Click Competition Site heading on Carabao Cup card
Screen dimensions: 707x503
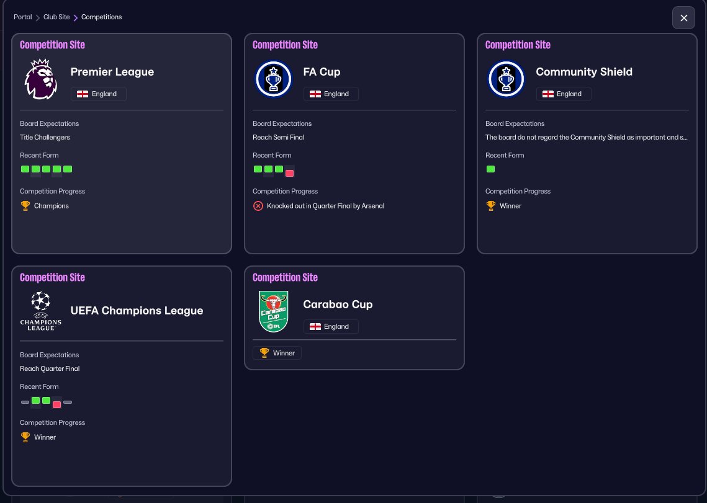(x=285, y=277)
